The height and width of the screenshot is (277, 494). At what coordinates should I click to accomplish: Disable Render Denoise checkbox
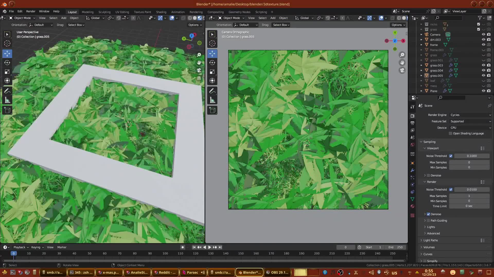pos(428,214)
